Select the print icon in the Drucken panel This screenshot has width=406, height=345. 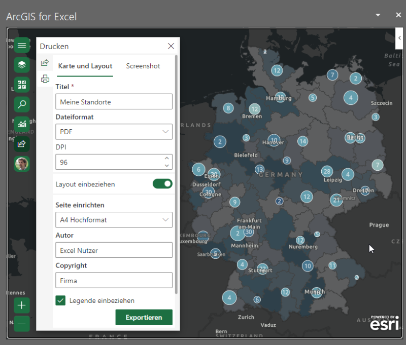45,78
